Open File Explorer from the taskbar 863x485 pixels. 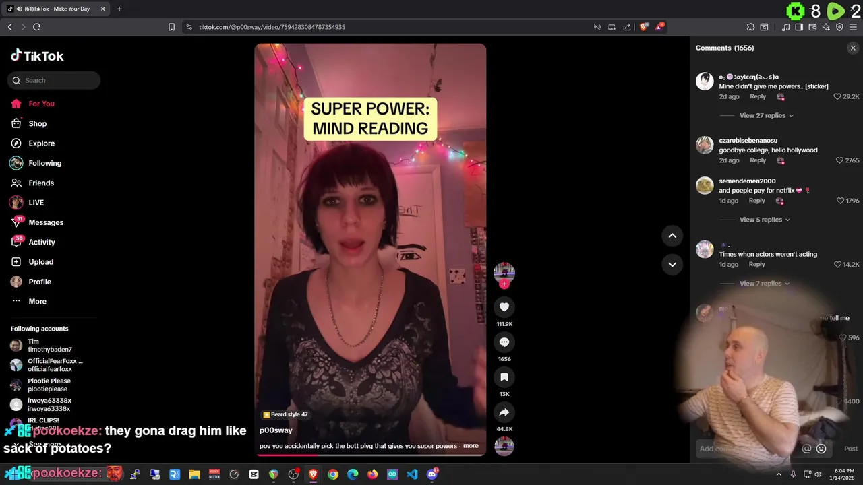pyautogui.click(x=194, y=474)
